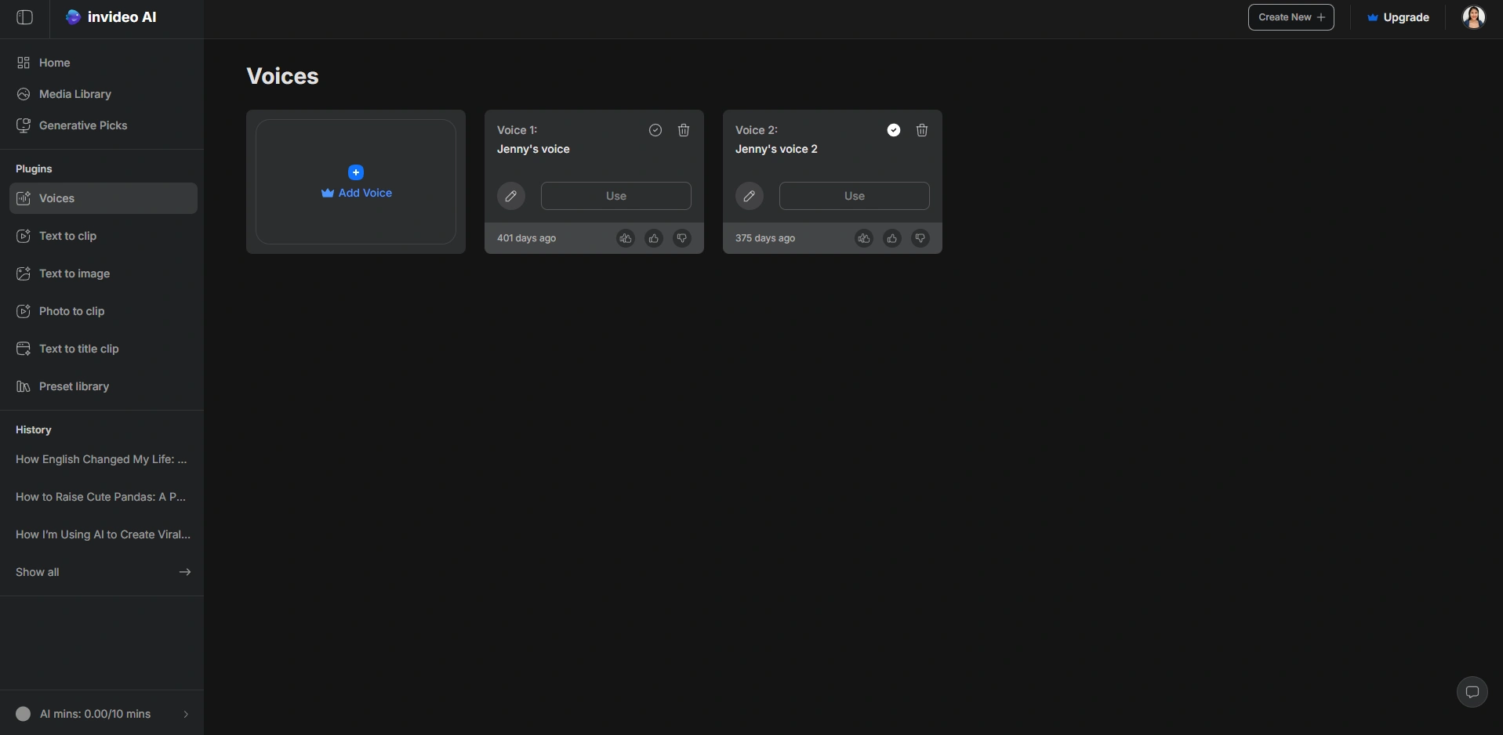Expand History with the Show all arrow

185,572
